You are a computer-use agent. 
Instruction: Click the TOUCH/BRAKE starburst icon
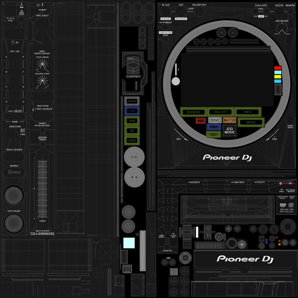pyautogui.click(x=42, y=64)
